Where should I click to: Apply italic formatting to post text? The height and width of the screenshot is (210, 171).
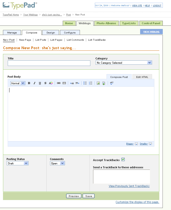[x=34, y=83]
